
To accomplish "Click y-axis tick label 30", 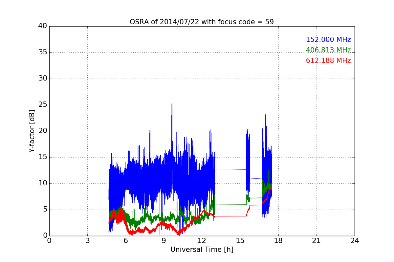I will point(43,79).
